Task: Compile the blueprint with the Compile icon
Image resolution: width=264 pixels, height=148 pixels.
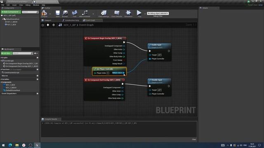Action: [x=44, y=14]
